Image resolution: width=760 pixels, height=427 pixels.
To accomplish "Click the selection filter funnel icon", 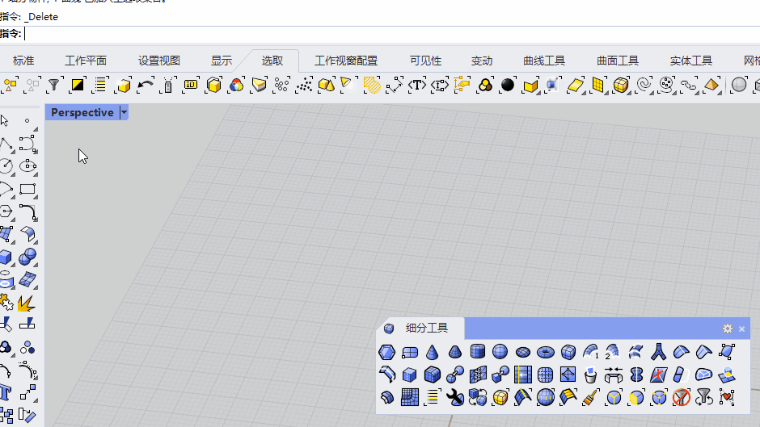I will point(54,86).
